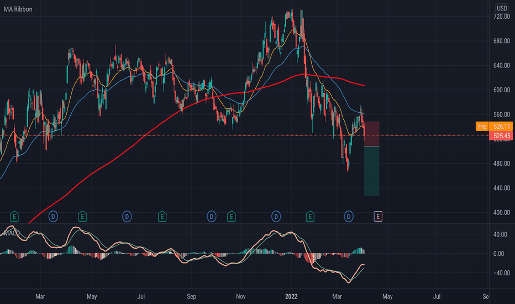
Task: Select the earnings E marker in late July 2021
Action: click(x=162, y=216)
